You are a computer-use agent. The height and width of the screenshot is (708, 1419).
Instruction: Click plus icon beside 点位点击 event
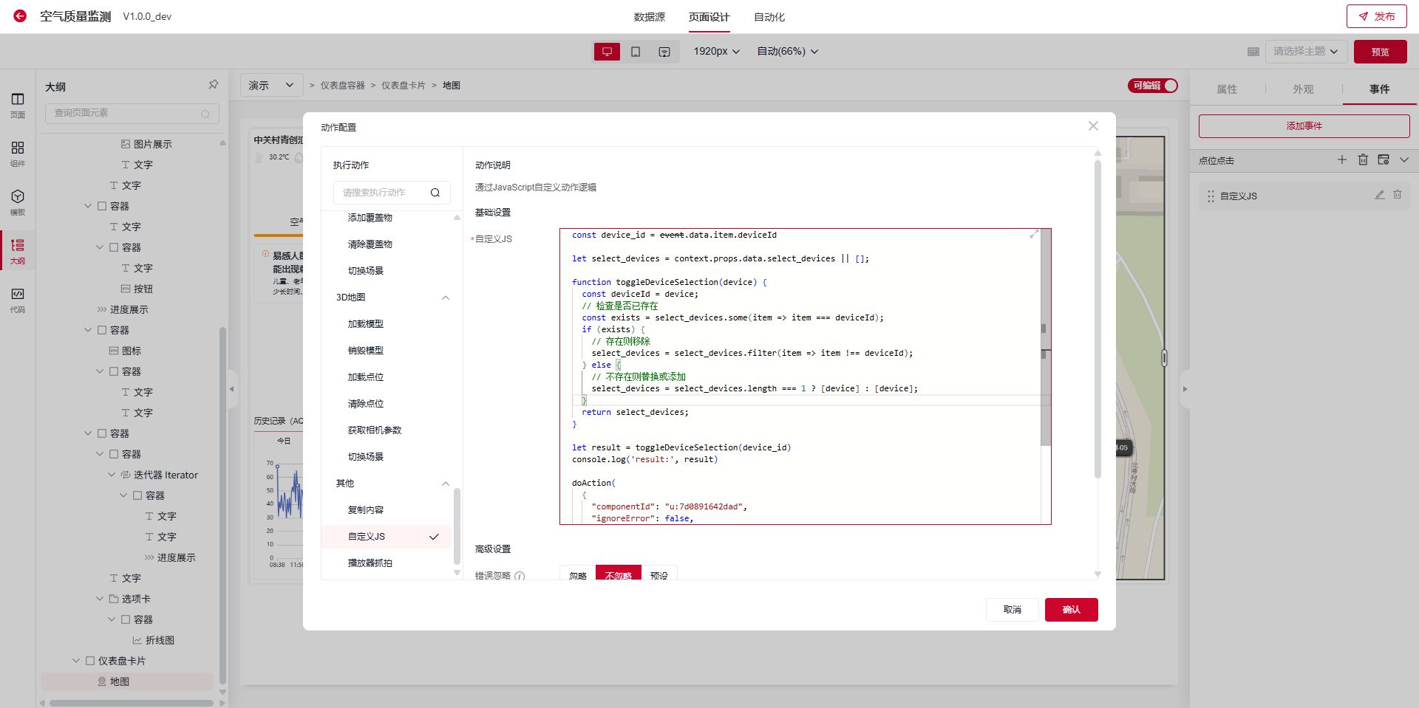point(1342,159)
